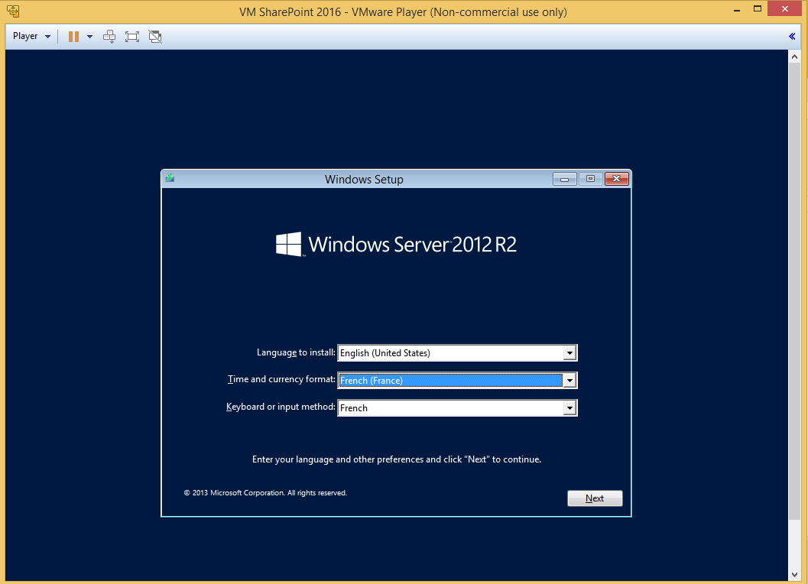Open Keyboard or input method dropdown arrow
Screen dimensions: 808x584
point(569,408)
